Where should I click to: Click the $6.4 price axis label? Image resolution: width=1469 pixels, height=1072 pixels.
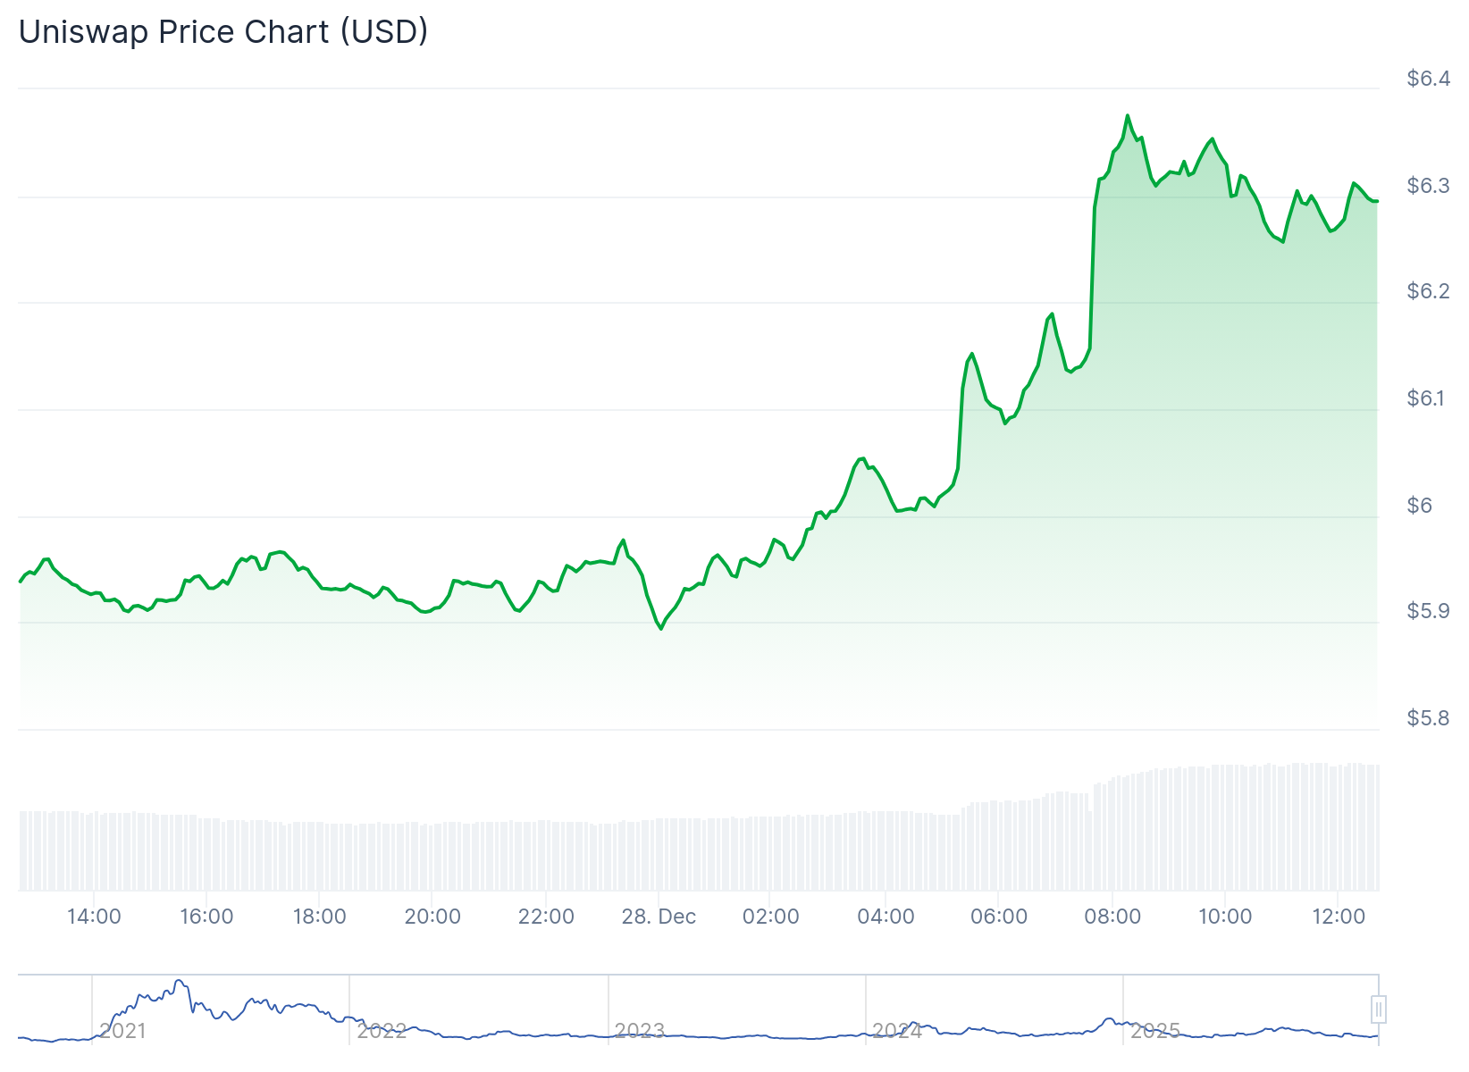[1428, 79]
